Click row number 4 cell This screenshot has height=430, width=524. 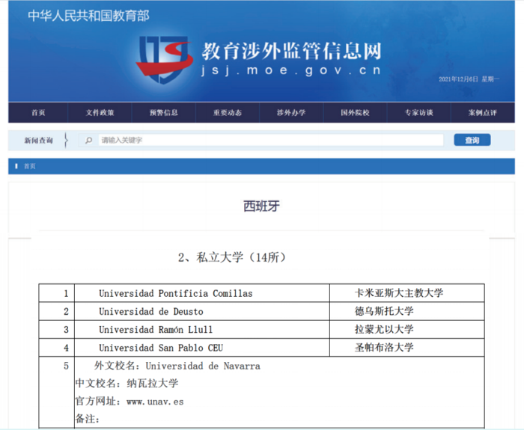pyautogui.click(x=56, y=348)
